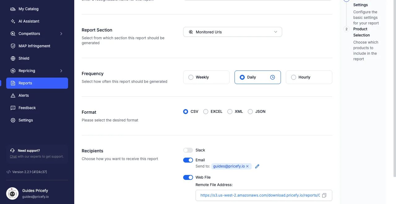396x204 pixels.
Task: Open My Catalog page
Action: 37,9
